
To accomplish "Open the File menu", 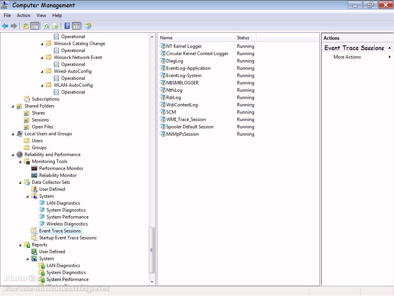I will point(7,15).
